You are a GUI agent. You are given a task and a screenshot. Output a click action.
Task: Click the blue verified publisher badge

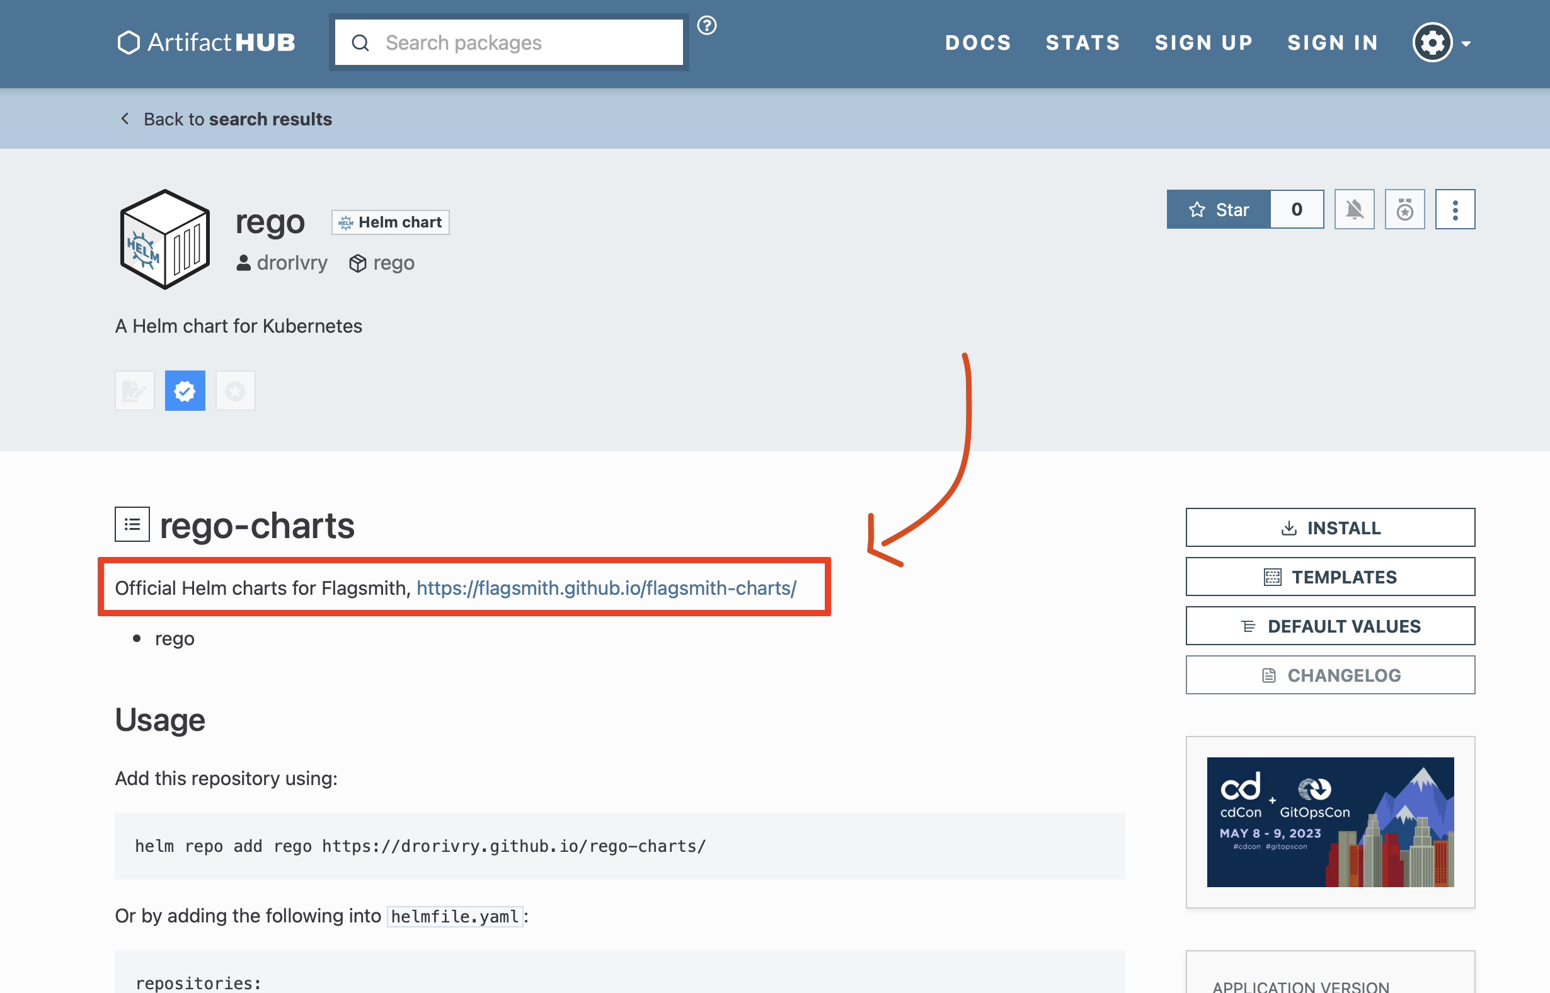pos(185,391)
